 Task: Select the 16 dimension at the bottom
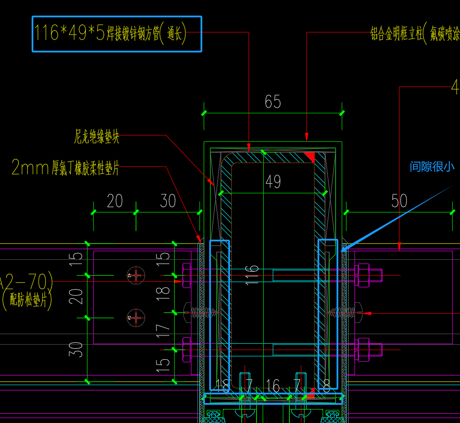click(x=273, y=385)
